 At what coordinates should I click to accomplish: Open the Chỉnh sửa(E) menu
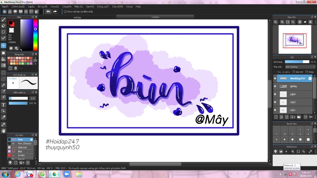[18, 6]
